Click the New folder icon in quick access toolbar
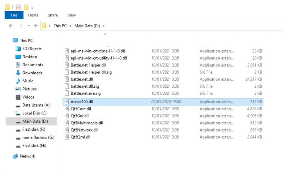The height and width of the screenshot is (170, 296). click(x=26, y=7)
